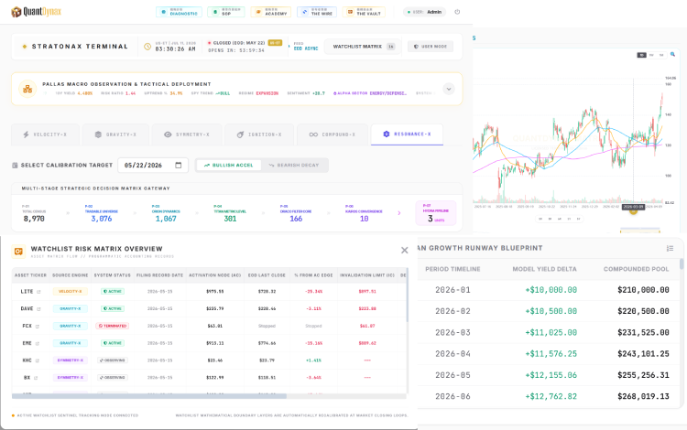Open The Wire navigation link

pyautogui.click(x=317, y=12)
